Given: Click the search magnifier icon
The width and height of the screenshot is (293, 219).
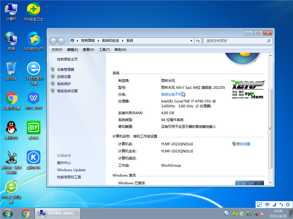Looking at the screenshot, I should (269, 41).
